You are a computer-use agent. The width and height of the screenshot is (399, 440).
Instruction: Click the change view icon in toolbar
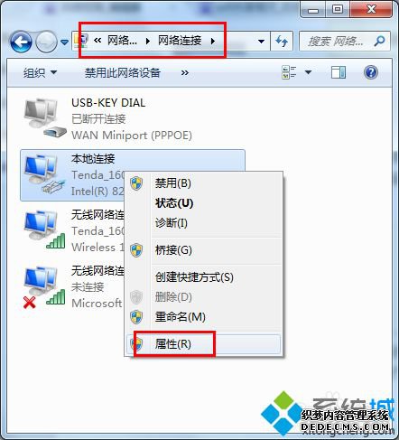(x=289, y=72)
